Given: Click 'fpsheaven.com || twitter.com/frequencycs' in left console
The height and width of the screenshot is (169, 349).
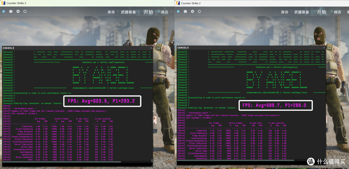Looking at the screenshot, I should pyautogui.click(x=103, y=62).
